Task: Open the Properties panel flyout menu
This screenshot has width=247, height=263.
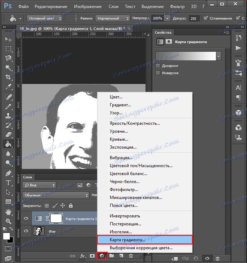Action: pos(226,32)
